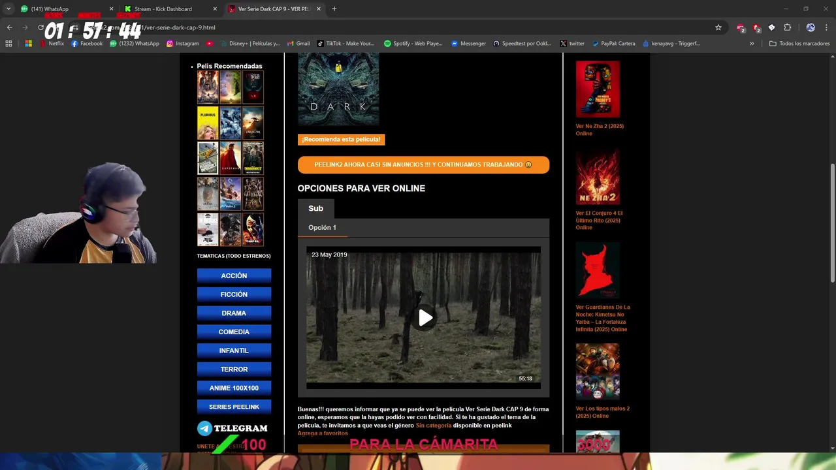
Task: Open Gmail bookmark
Action: [298, 44]
